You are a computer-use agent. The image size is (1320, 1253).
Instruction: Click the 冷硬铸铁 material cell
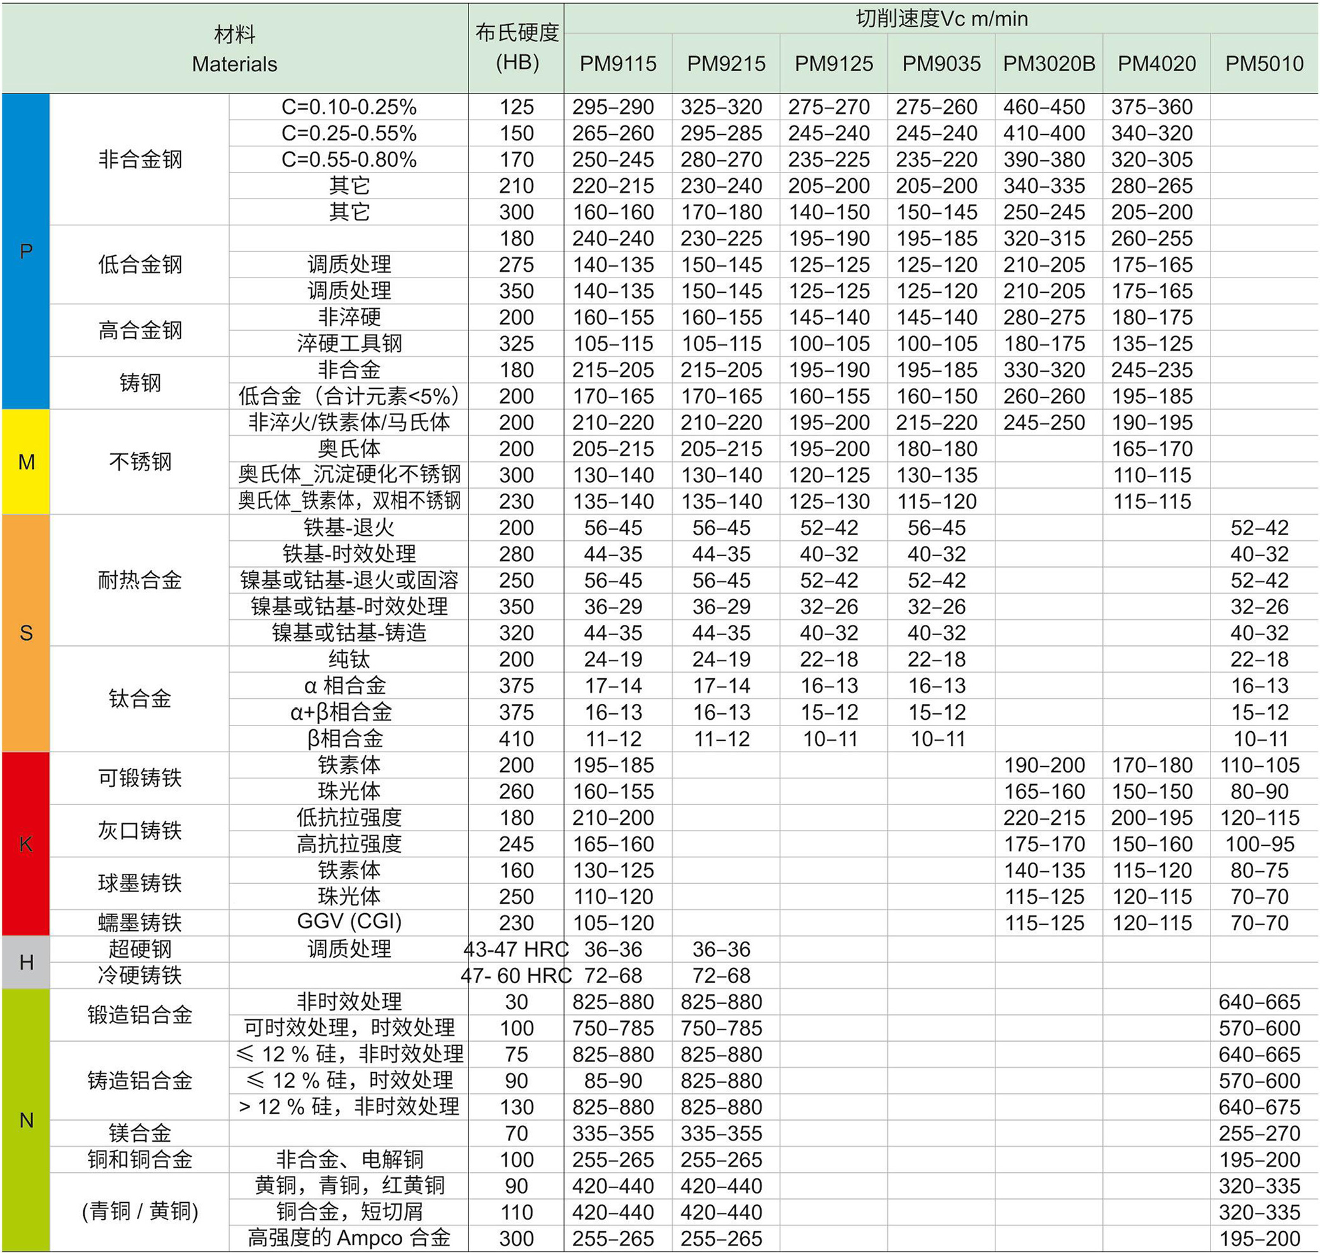pyautogui.click(x=139, y=975)
